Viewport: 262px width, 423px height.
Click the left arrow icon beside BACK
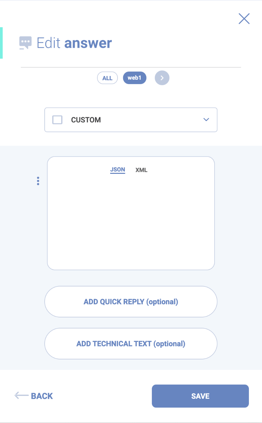pos(21,395)
